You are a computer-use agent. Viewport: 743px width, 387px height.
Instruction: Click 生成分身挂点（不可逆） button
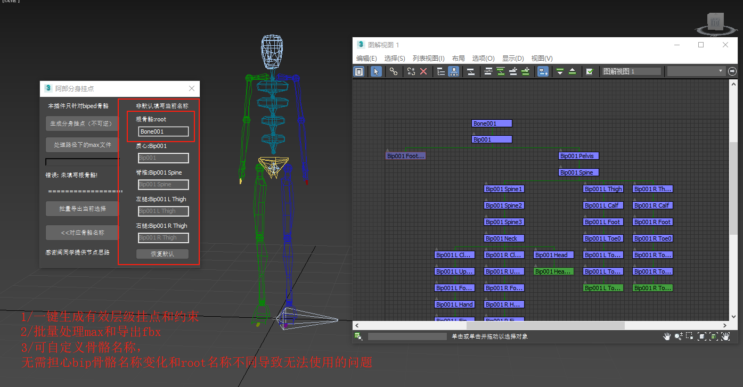coord(82,123)
